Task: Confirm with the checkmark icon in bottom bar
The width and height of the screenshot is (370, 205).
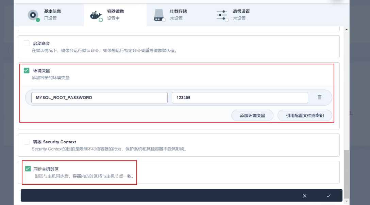Action: point(329,196)
